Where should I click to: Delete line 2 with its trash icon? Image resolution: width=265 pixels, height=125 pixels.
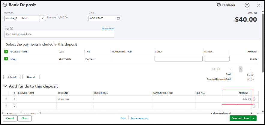click(x=254, y=106)
